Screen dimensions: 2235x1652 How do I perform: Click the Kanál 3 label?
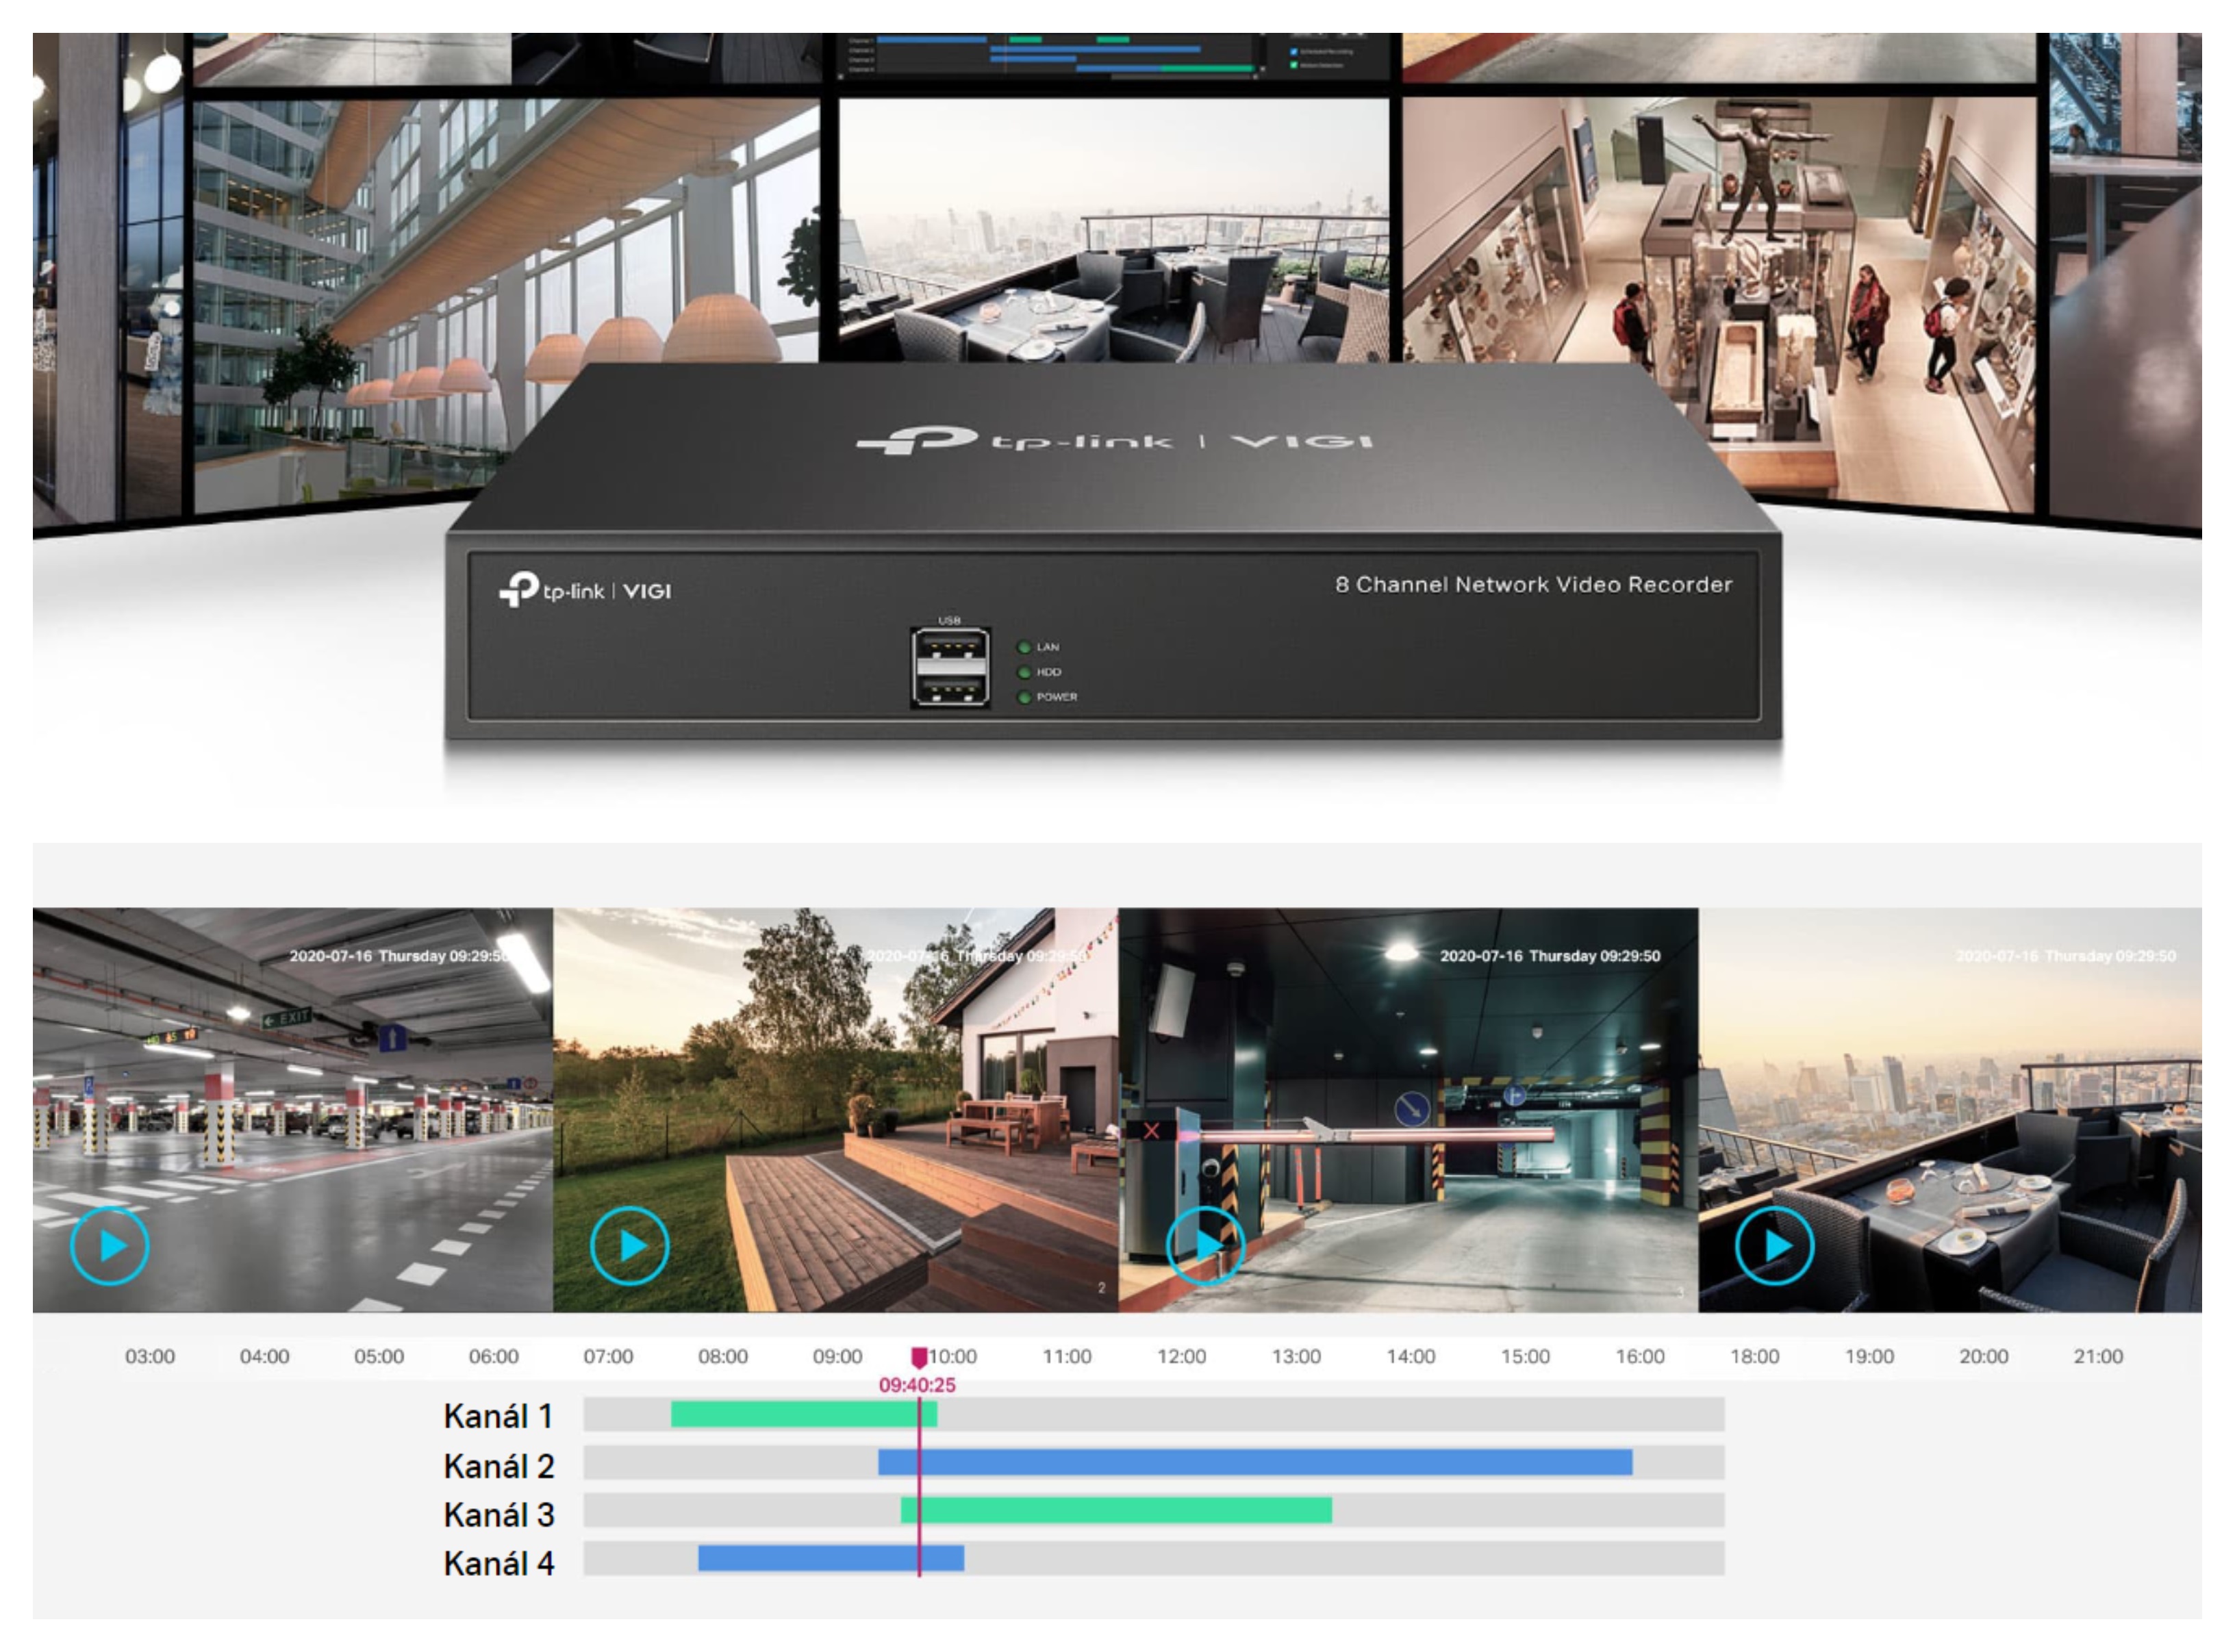click(x=498, y=1515)
